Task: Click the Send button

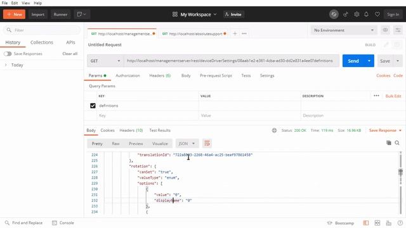Action: pos(353,61)
